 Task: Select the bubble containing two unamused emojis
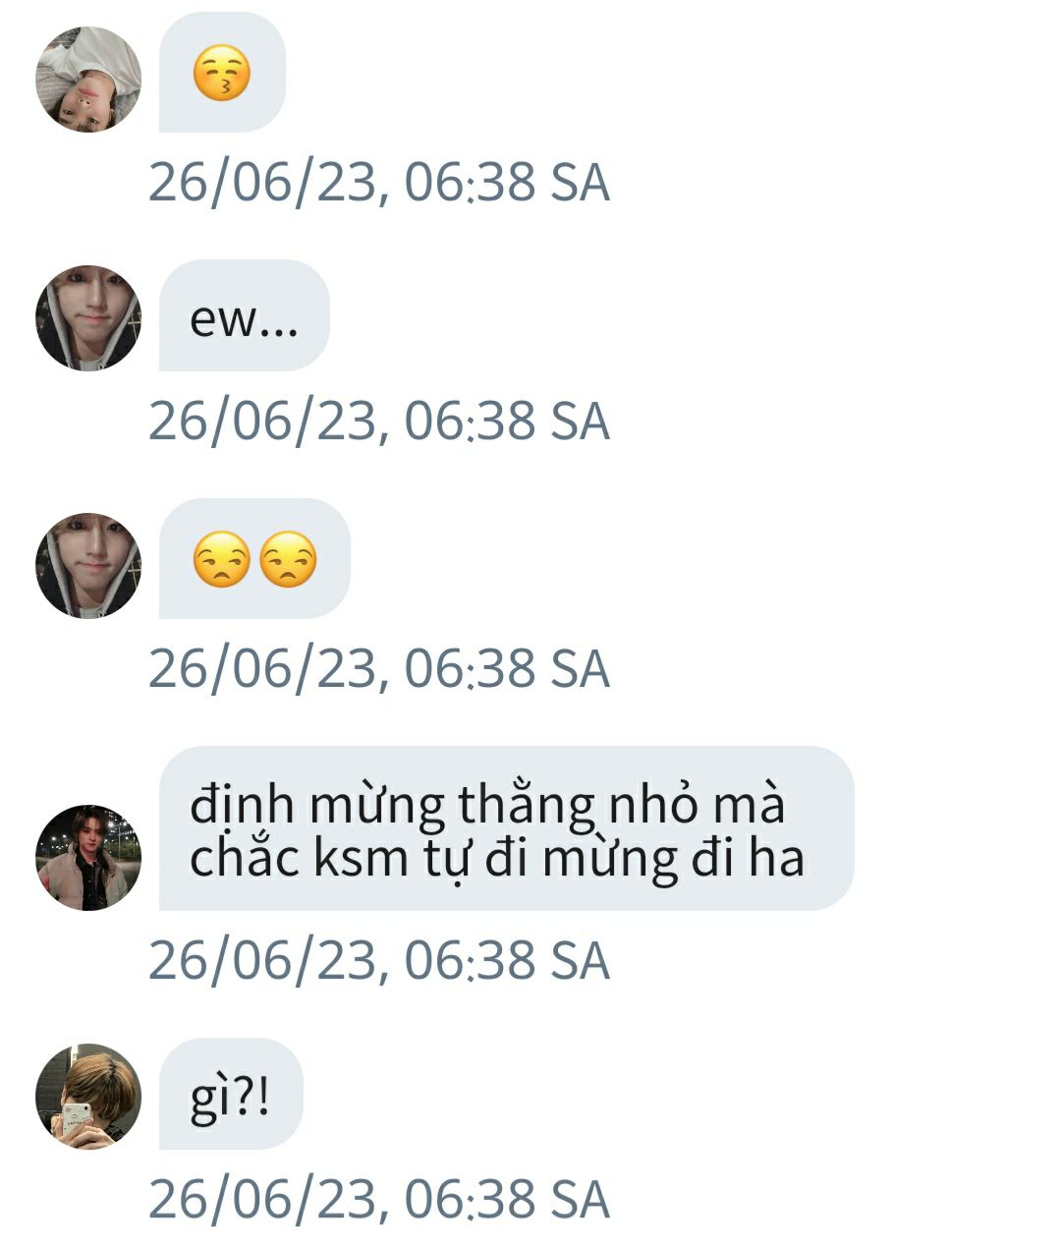[x=254, y=559]
